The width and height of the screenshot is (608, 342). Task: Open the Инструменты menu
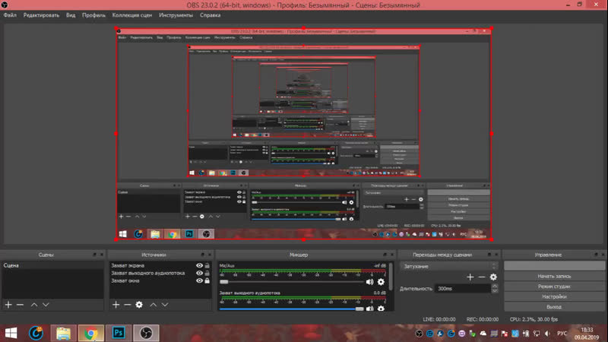(176, 15)
